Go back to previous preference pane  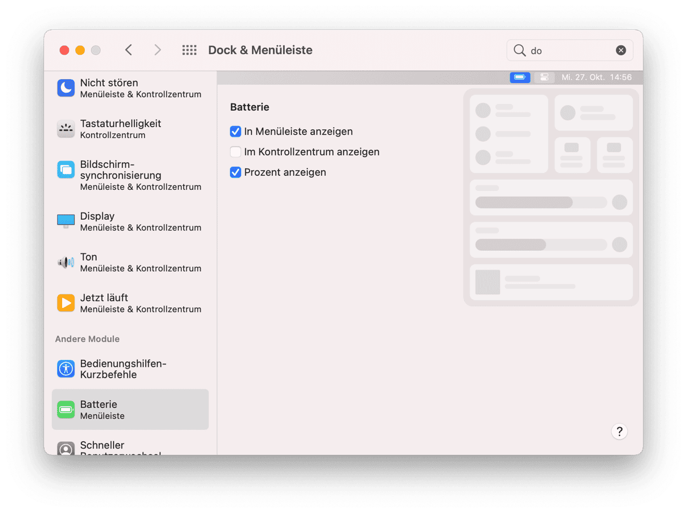(x=129, y=50)
